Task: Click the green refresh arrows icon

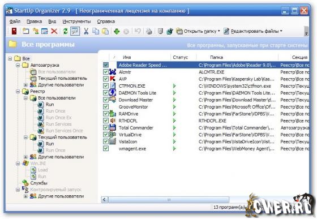Action: pyautogui.click(x=65, y=31)
